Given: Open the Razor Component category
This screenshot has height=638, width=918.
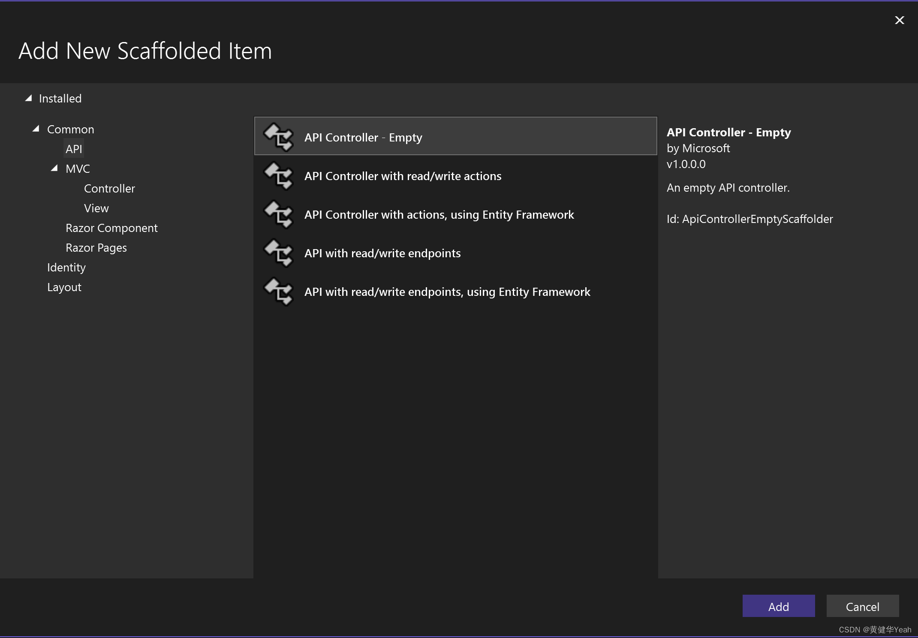Looking at the screenshot, I should pyautogui.click(x=111, y=228).
